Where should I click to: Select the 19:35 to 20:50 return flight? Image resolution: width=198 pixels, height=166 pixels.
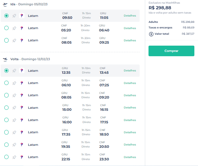coord(7,145)
